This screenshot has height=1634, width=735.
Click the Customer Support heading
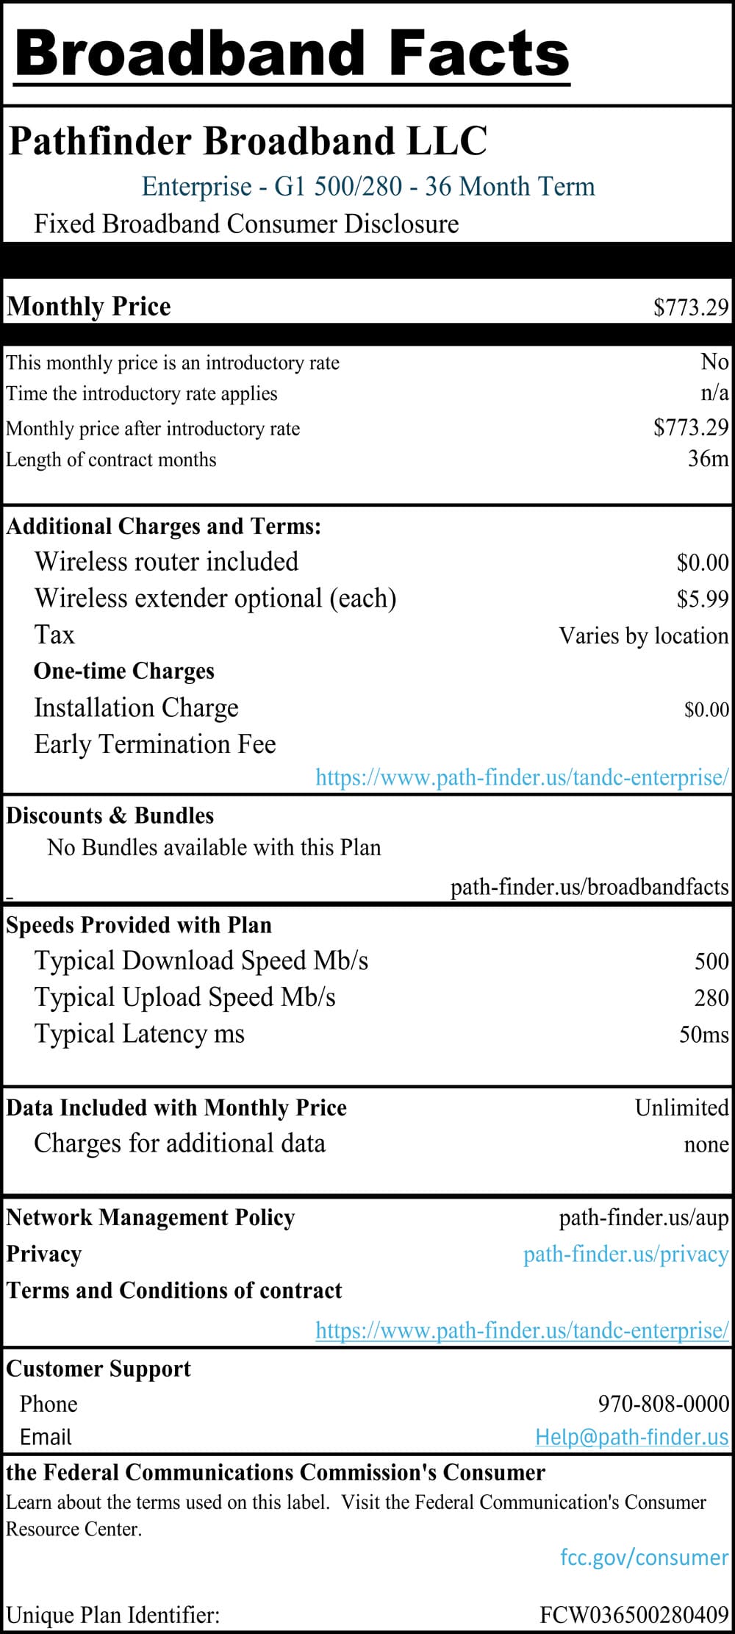point(98,1369)
